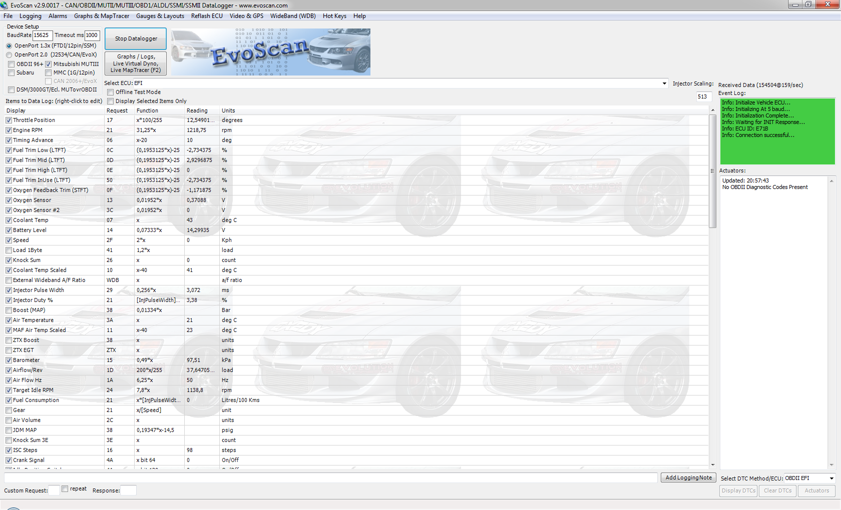Click the Display DTCs button
841x510 pixels.
pyautogui.click(x=738, y=490)
